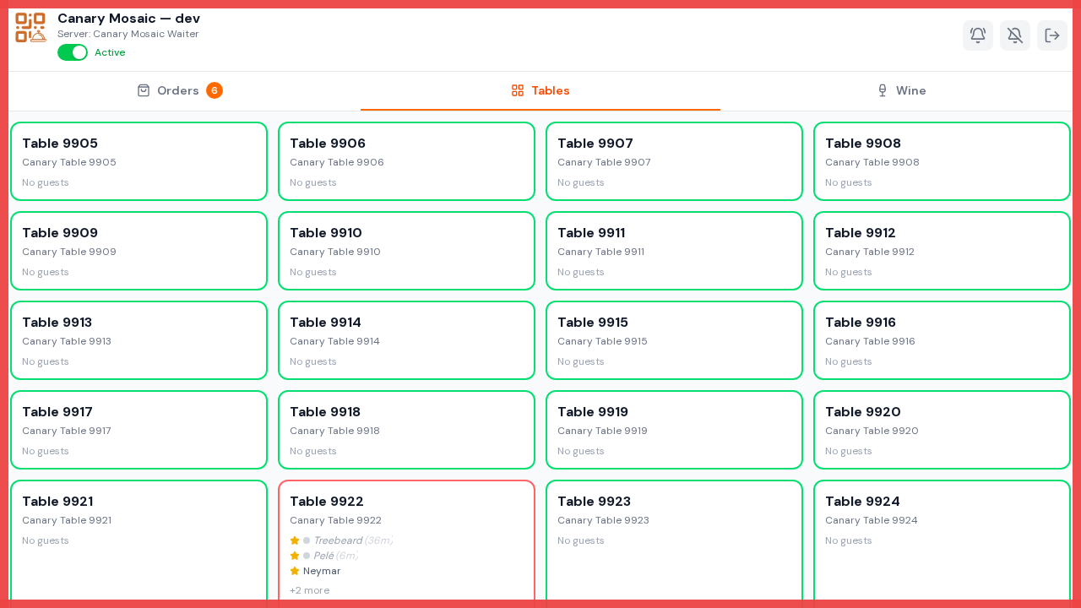This screenshot has width=1081, height=608.
Task: Click the Tables grid icon
Action: tap(518, 90)
